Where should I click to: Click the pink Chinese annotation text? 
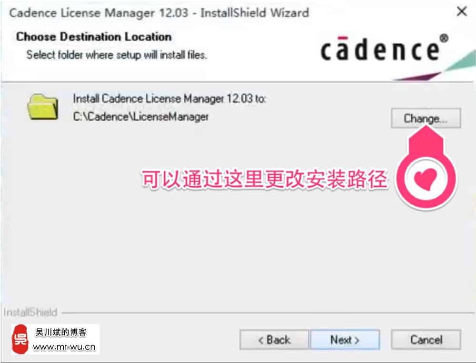click(x=264, y=179)
